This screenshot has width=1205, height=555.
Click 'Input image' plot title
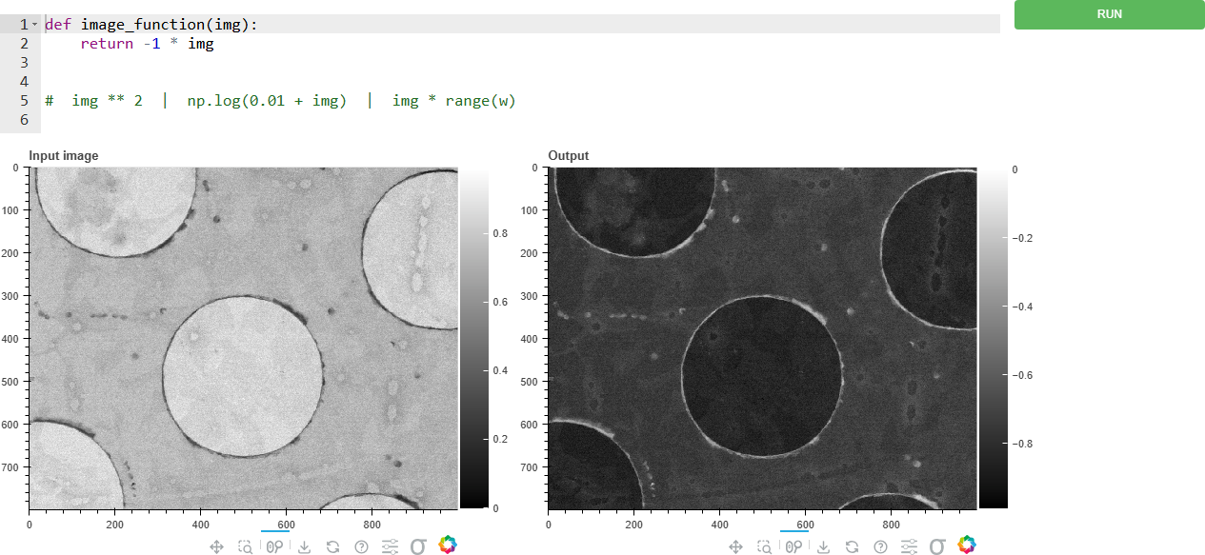(64, 156)
